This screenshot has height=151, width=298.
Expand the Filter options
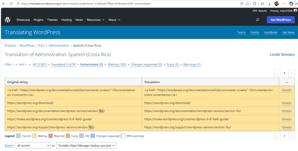coord(9,64)
